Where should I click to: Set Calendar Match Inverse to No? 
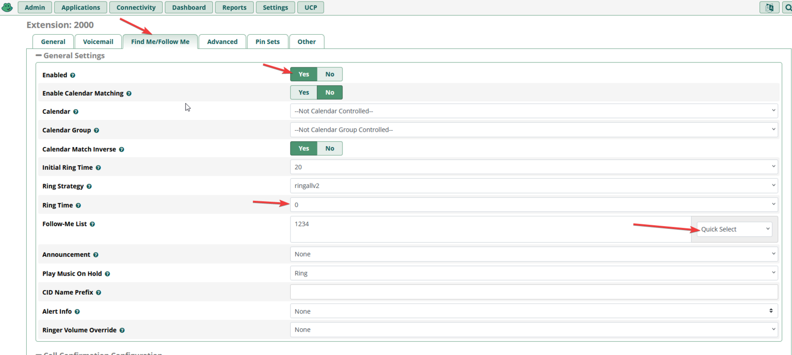click(329, 149)
